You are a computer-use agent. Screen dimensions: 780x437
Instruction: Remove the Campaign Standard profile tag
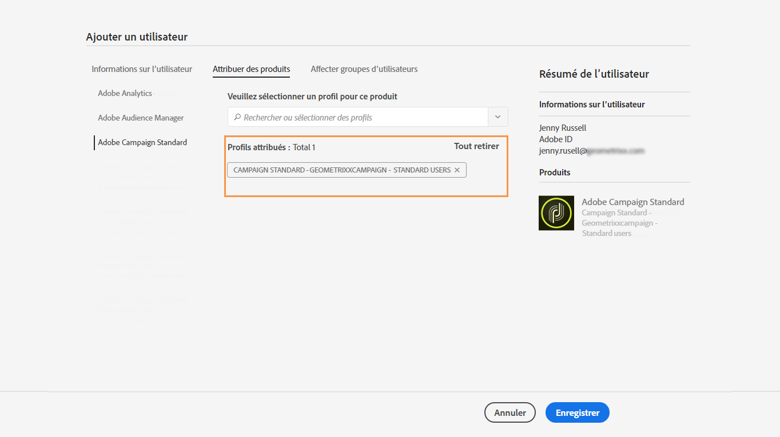coord(457,170)
